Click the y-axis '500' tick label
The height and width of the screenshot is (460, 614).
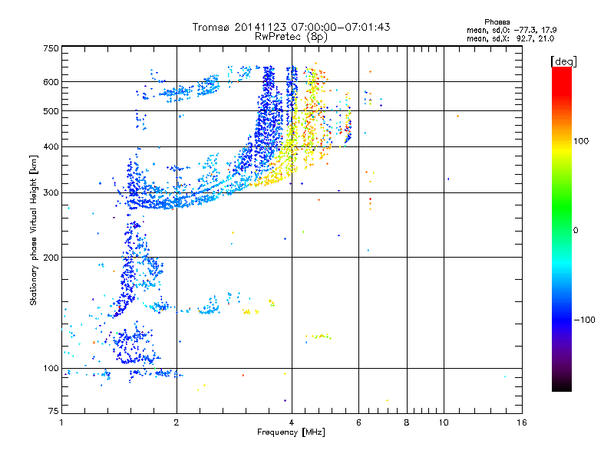pos(51,111)
